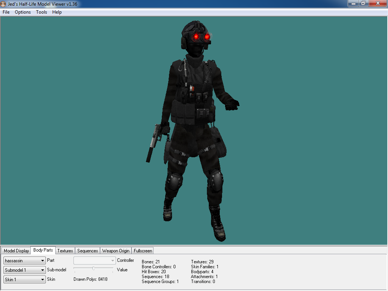This screenshot has height=291, width=388.
Task: Open the Sequences tab
Action: tap(88, 251)
